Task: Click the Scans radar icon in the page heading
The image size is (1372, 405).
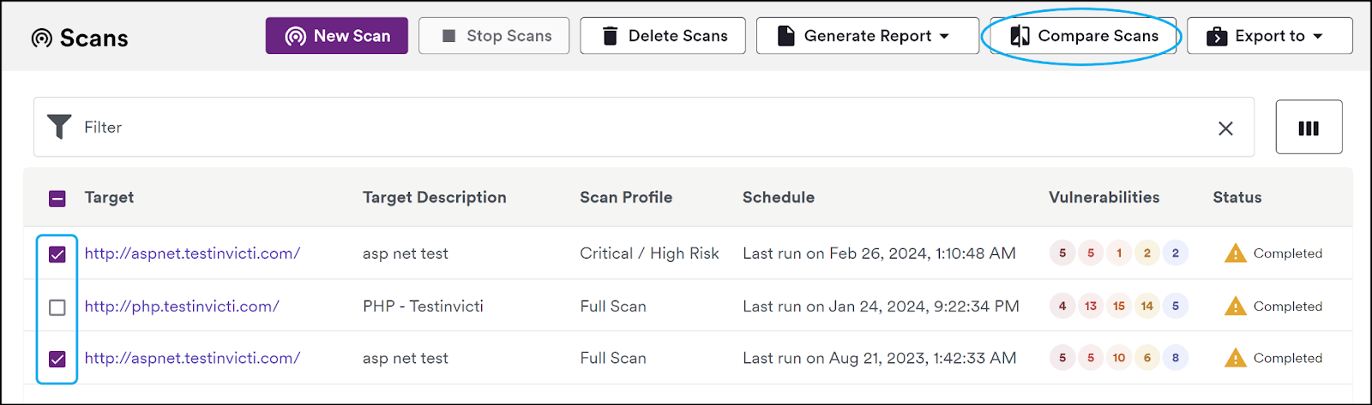Action: (x=41, y=39)
